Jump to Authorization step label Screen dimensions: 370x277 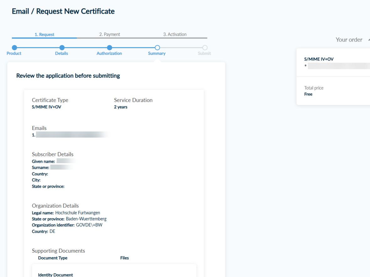click(x=109, y=54)
